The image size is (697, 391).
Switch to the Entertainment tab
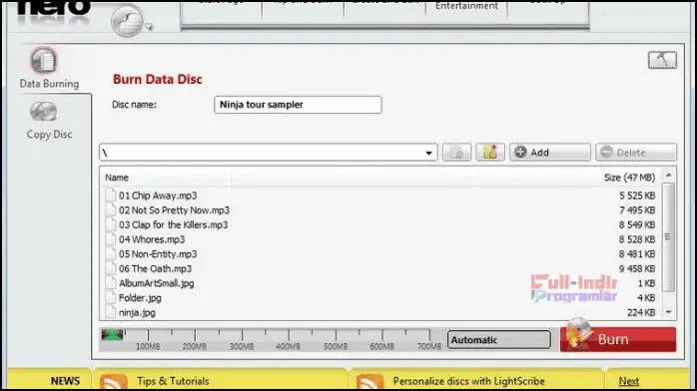click(x=466, y=6)
